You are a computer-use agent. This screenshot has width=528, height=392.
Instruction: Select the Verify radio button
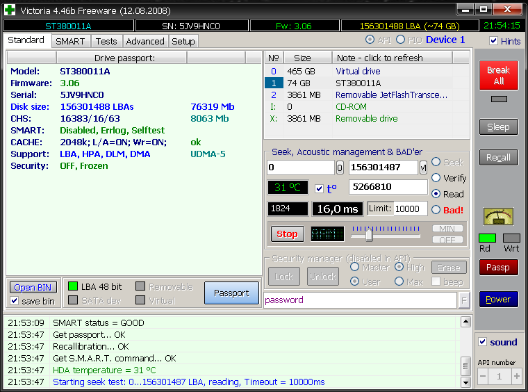[x=436, y=178]
